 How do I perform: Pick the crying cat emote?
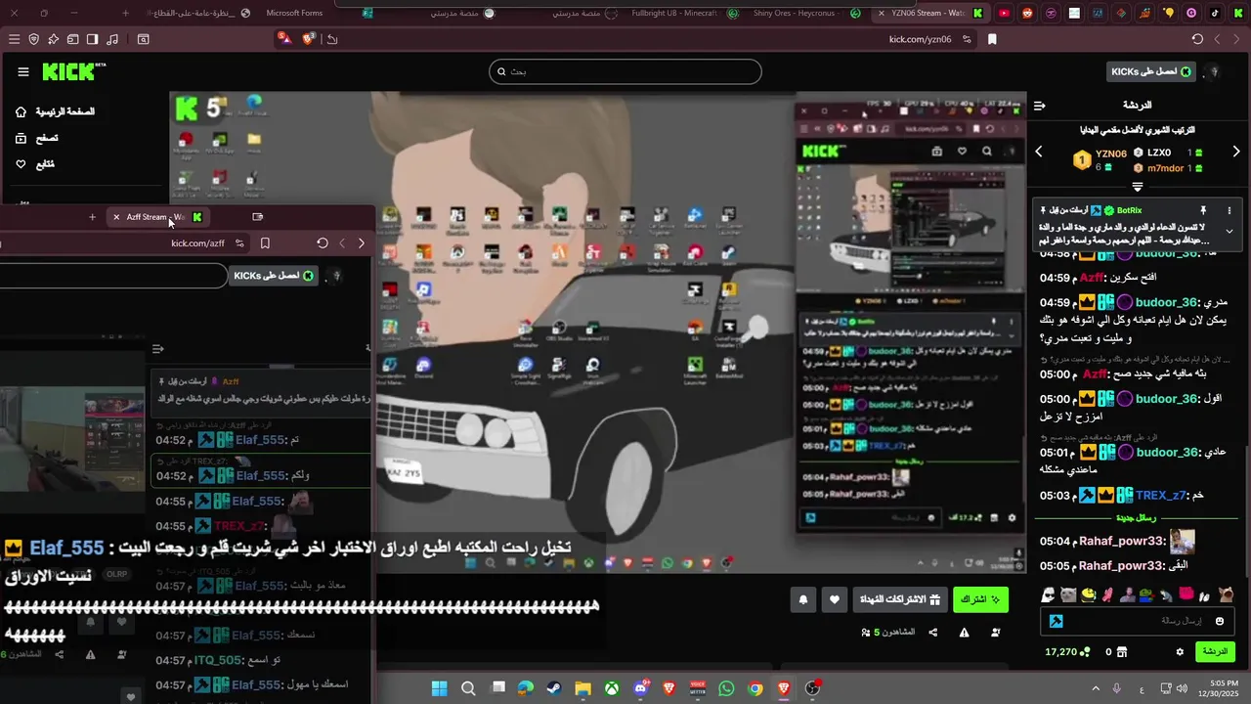[x=1068, y=594]
